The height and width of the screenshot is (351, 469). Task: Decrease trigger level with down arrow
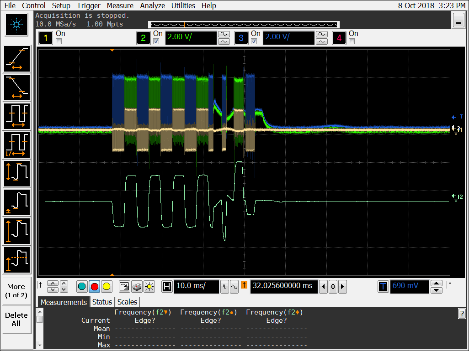(x=437, y=290)
